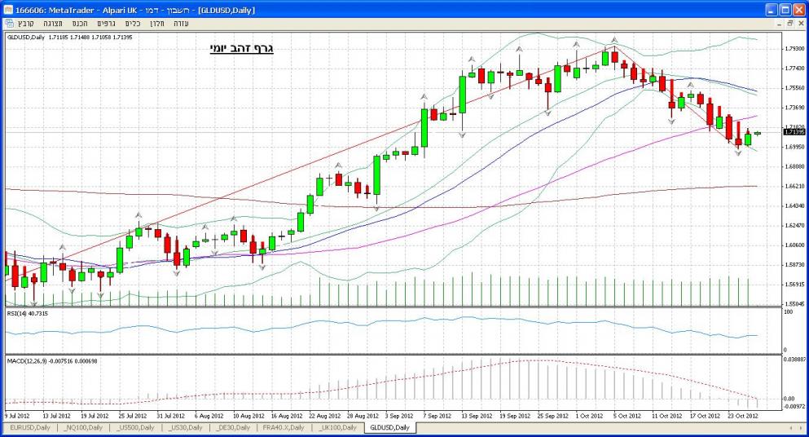Open the גרפים (Charts) menu
This screenshot has height=437, width=809.
tap(106, 23)
